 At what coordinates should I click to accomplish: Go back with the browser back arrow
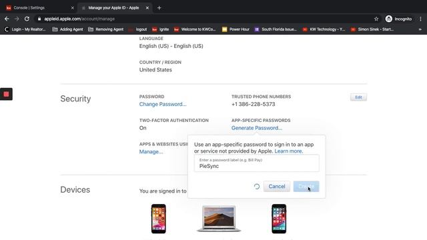tap(7, 19)
